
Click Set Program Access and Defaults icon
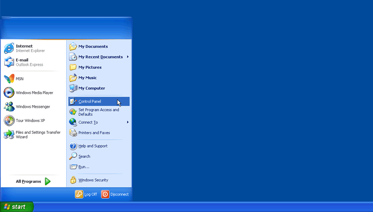[x=73, y=112]
